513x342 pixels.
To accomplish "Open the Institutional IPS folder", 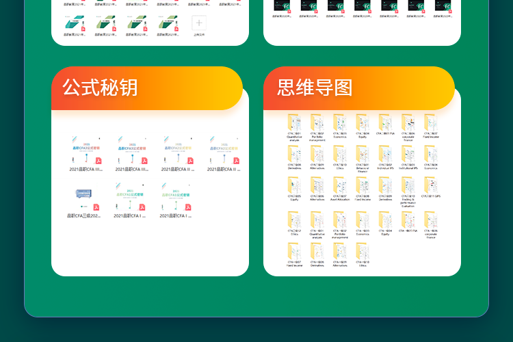I will point(408,157).
